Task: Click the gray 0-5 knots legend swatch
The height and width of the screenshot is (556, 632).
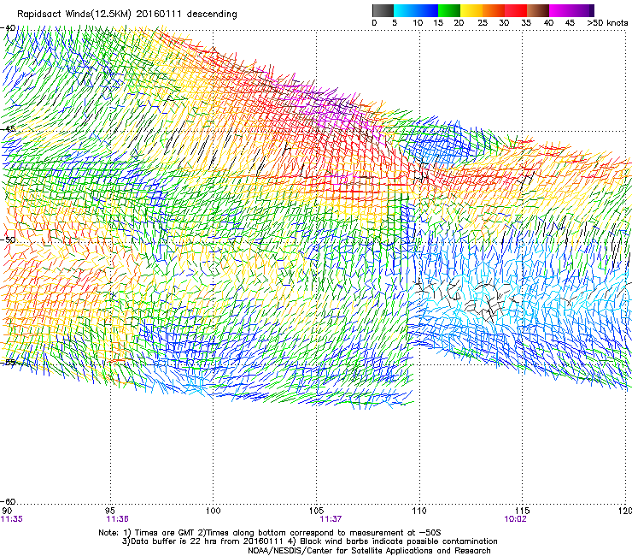Action: click(383, 10)
